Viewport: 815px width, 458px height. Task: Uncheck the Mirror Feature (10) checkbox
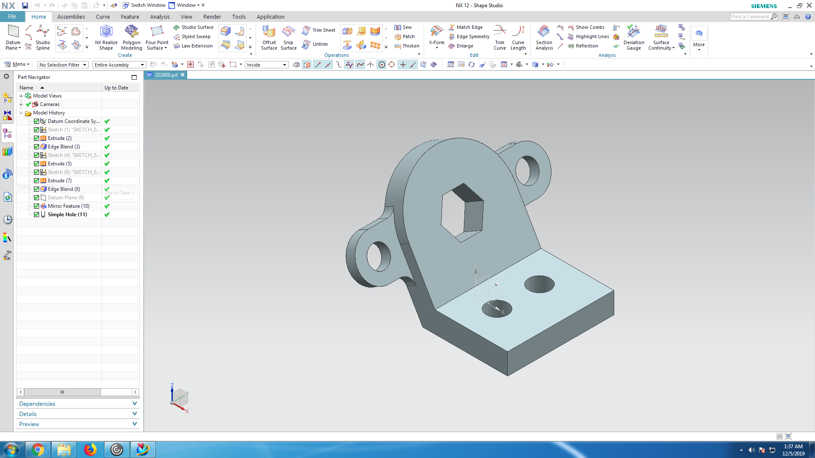click(x=37, y=206)
